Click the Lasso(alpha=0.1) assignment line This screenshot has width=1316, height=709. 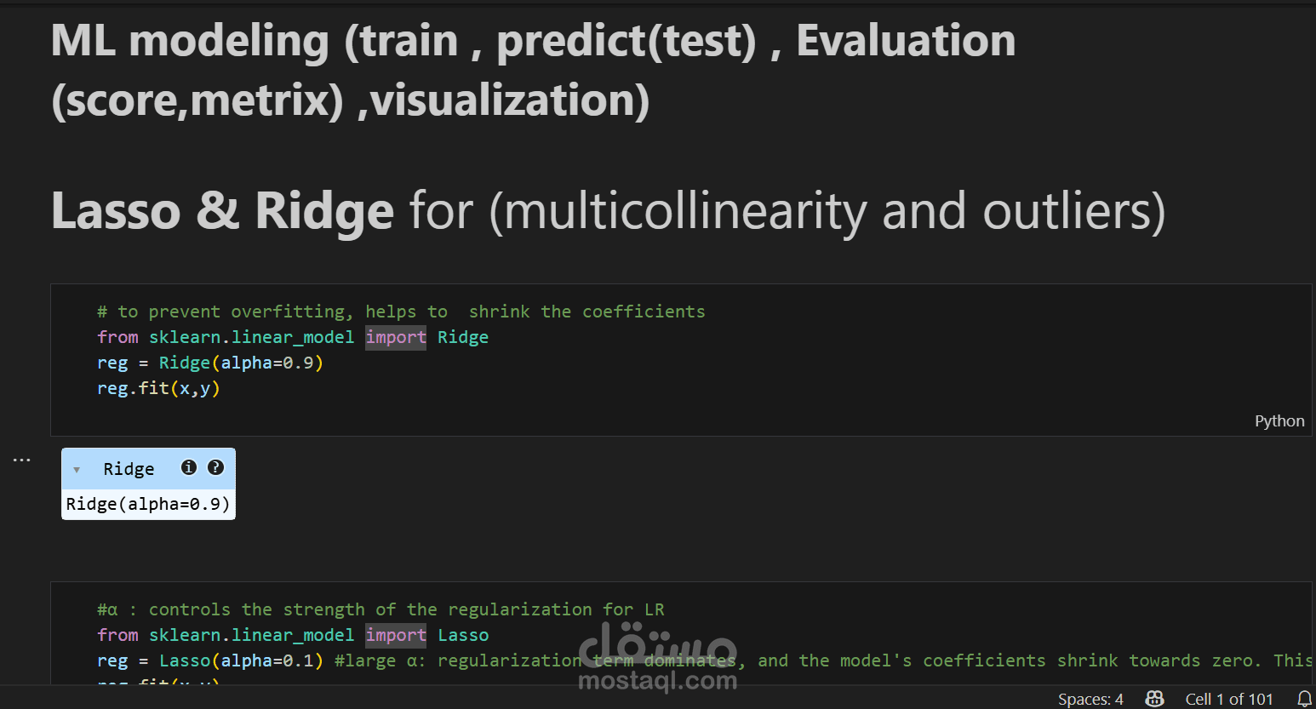pyautogui.click(x=210, y=661)
